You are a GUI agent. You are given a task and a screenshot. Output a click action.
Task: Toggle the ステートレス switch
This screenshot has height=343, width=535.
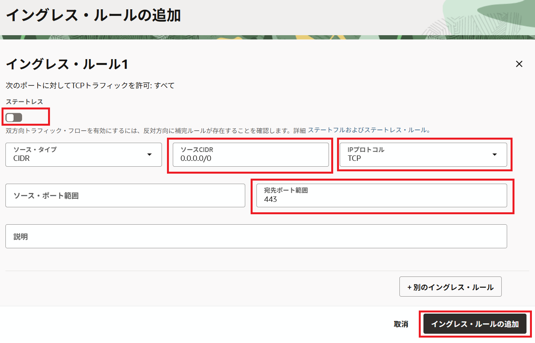tap(14, 117)
